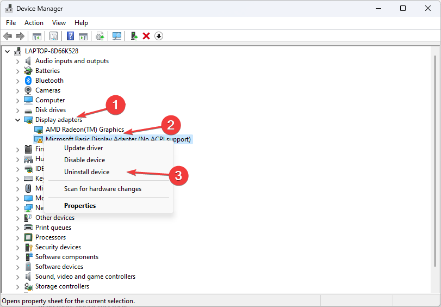Screen dimensions: 441x307
Task: Click the vertical scrollbar of the device tree
Action: [434, 161]
